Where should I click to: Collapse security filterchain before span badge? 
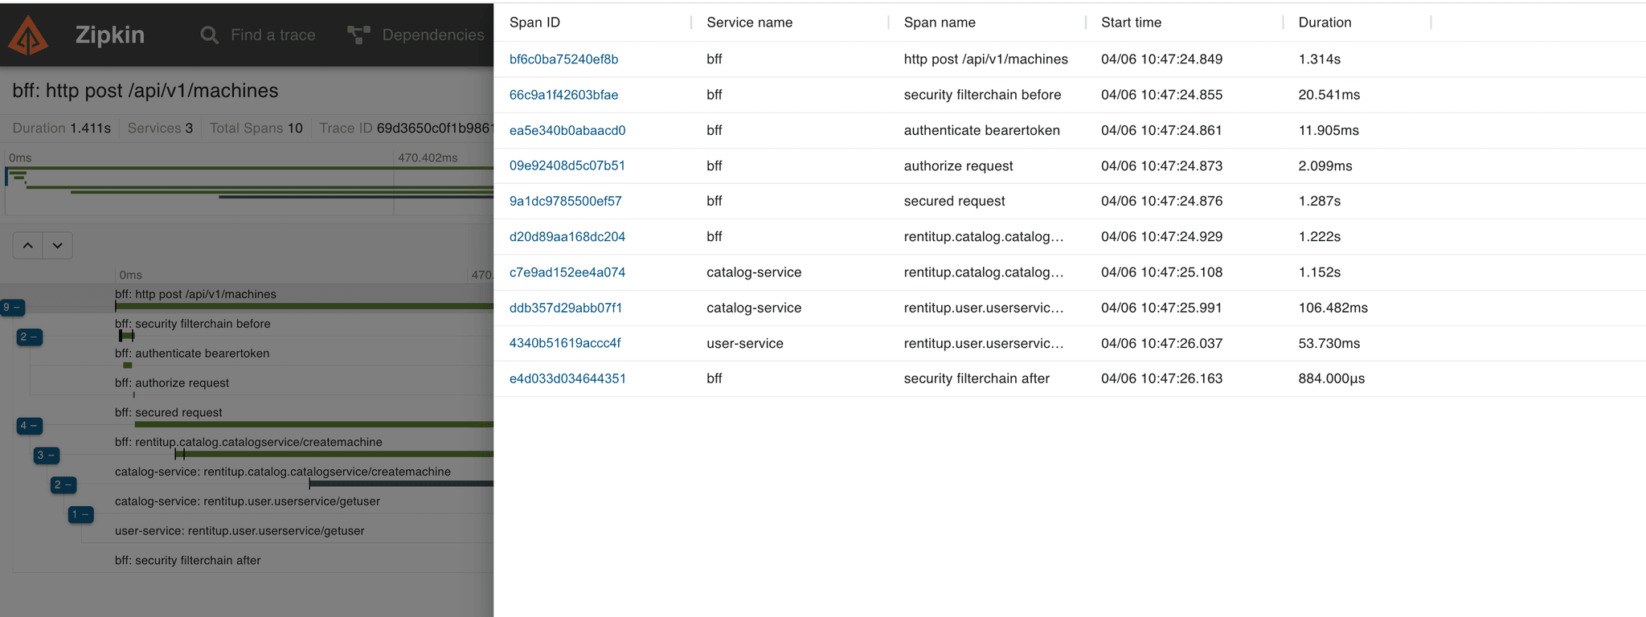coord(29,337)
